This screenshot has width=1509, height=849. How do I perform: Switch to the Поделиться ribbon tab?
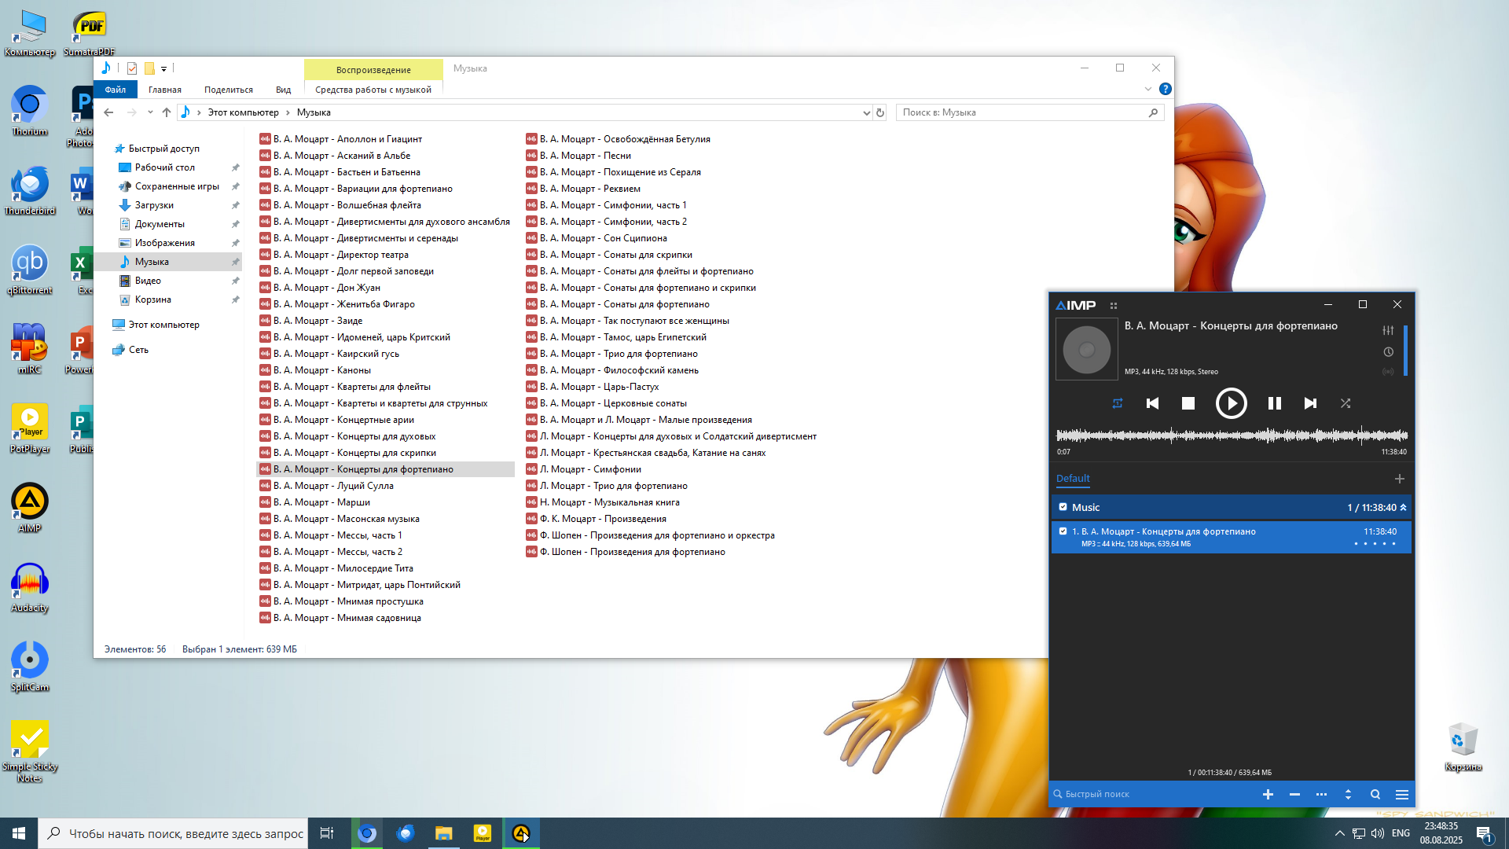[x=228, y=90]
